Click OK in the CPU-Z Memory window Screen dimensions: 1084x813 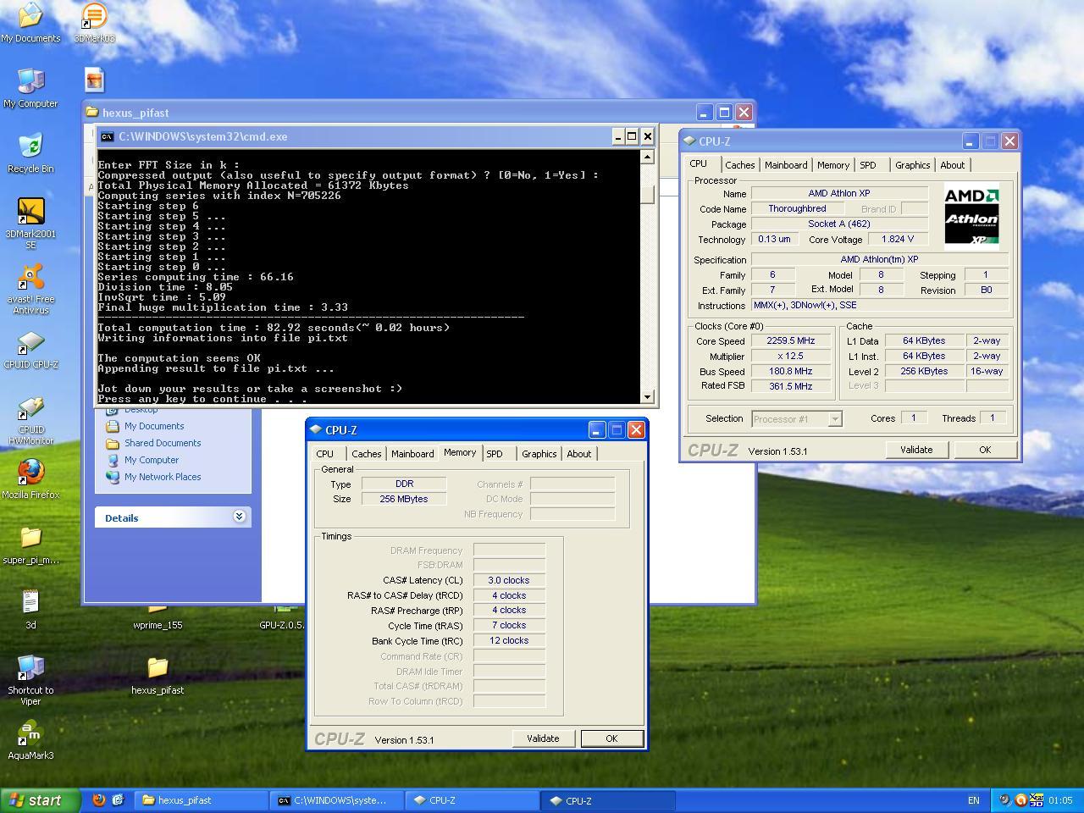coord(611,738)
